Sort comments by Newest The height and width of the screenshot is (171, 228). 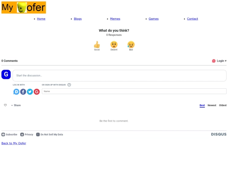click(212, 105)
